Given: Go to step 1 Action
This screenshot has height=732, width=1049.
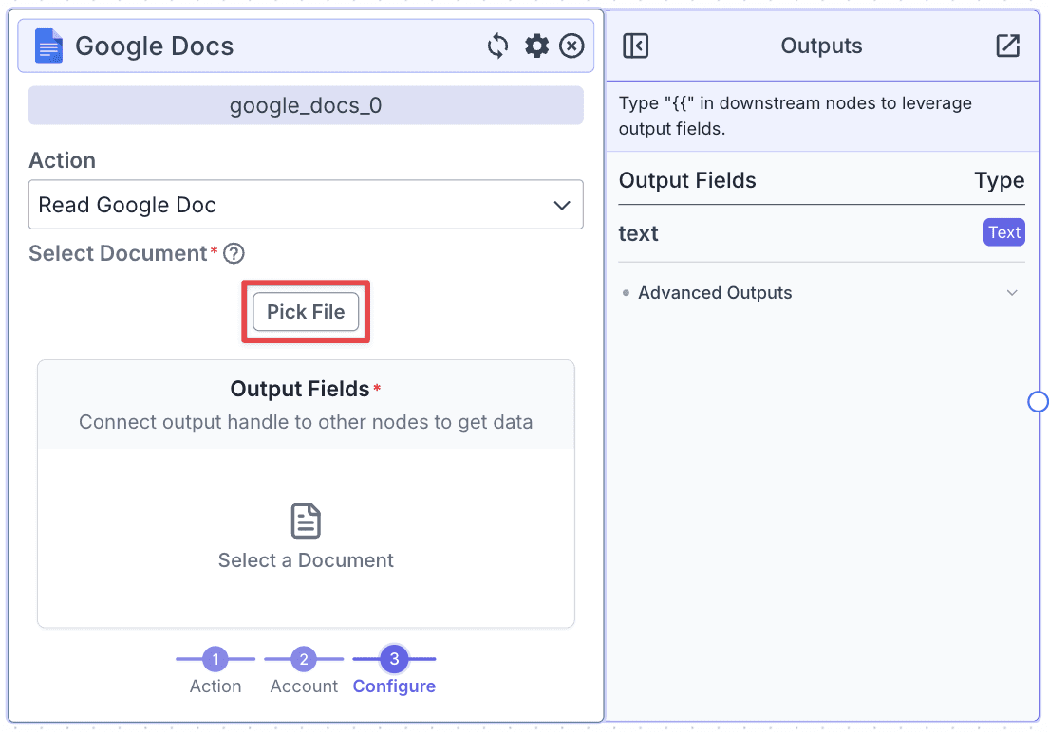Looking at the screenshot, I should [215, 670].
